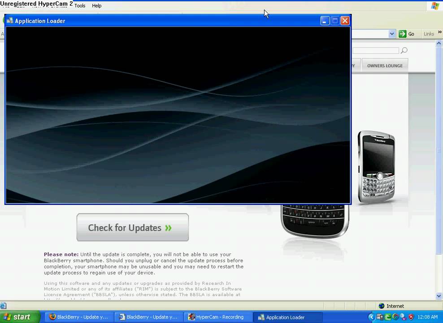Click the browser scrollbar down arrow

(x=439, y=296)
